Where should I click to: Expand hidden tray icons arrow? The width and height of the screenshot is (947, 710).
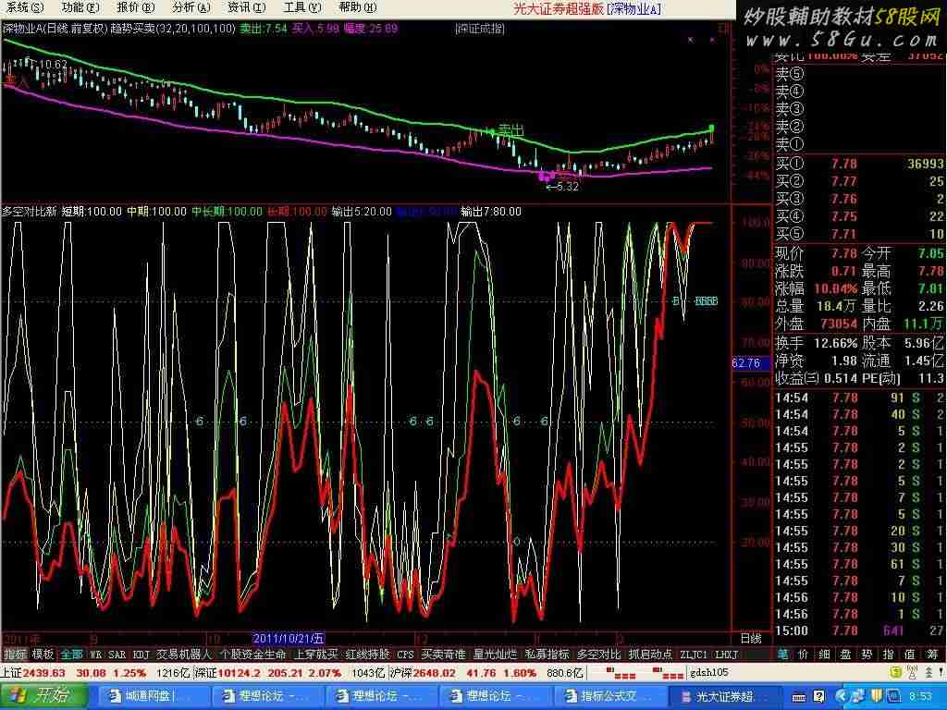pos(842,697)
